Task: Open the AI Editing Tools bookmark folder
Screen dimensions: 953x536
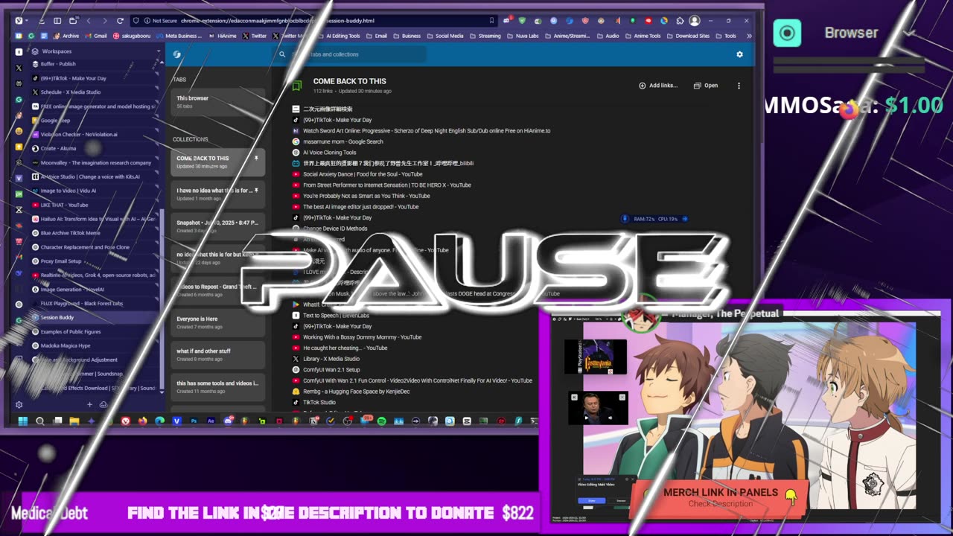Action: tap(338, 36)
